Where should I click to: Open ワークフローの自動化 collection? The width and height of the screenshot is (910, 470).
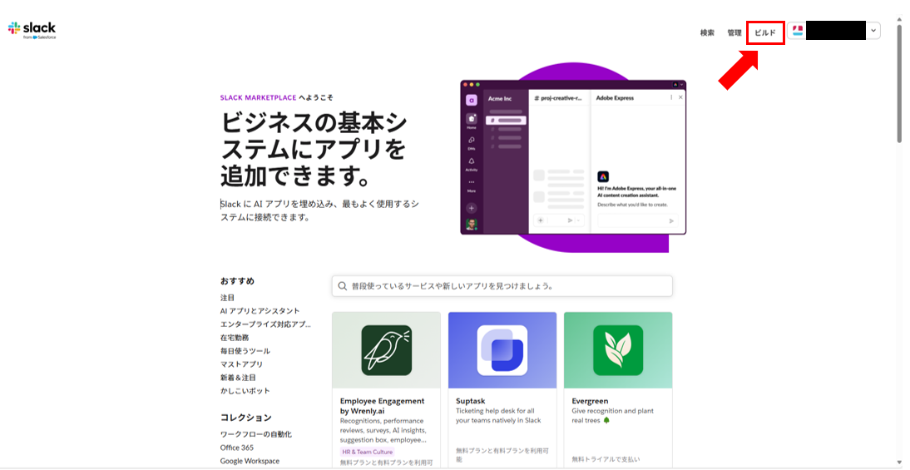(256, 434)
